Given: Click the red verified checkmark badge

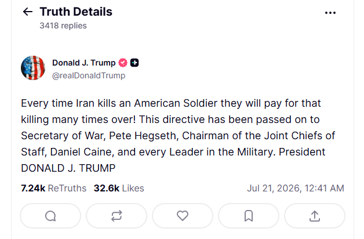Looking at the screenshot, I should pos(123,63).
